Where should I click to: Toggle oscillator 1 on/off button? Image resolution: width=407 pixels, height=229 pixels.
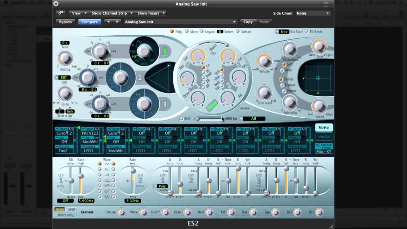coord(165,52)
